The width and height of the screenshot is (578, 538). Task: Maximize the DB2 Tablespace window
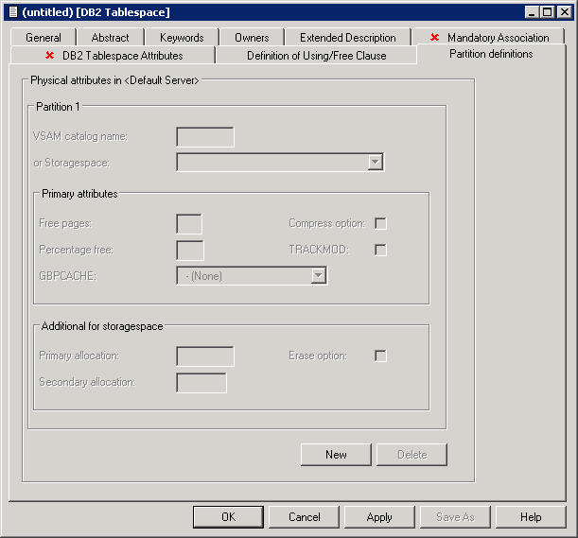pos(547,11)
